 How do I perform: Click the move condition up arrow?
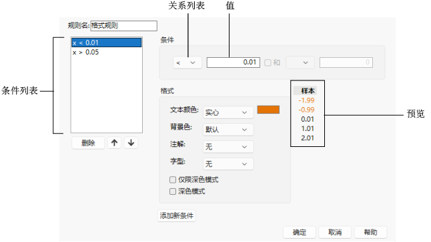[x=114, y=143]
